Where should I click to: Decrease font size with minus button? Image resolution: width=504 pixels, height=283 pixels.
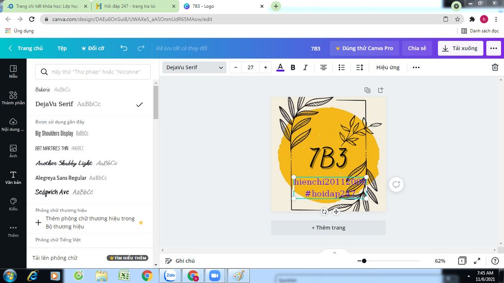coord(236,67)
